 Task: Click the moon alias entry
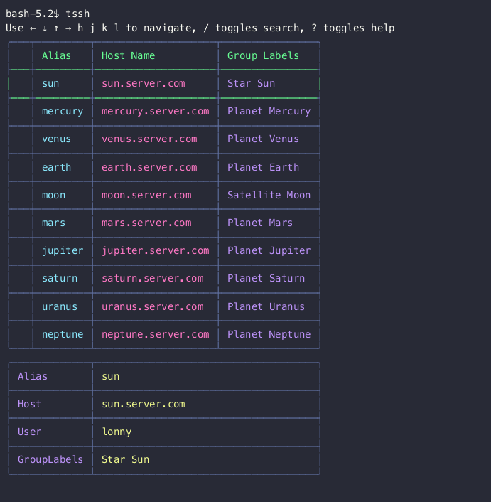pyautogui.click(x=53, y=195)
